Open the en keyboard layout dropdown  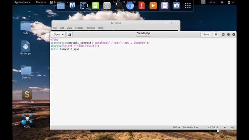point(212,2)
